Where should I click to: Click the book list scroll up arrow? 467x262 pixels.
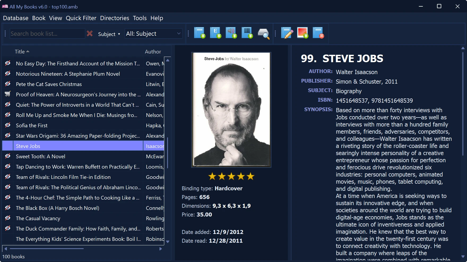click(167, 60)
